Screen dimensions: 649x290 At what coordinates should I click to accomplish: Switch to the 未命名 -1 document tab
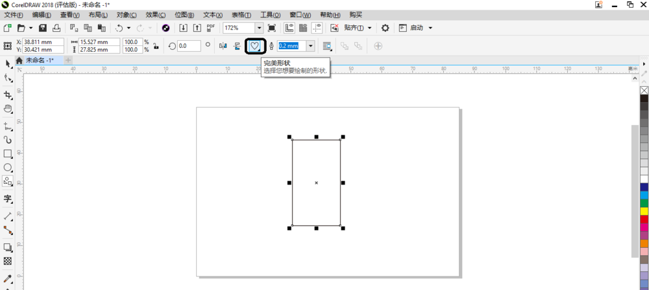pos(40,60)
